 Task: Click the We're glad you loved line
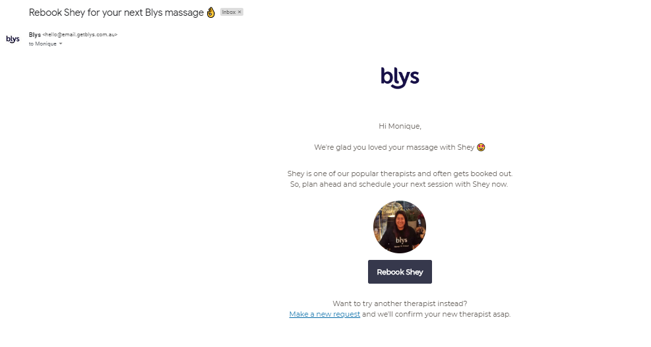pyautogui.click(x=394, y=147)
